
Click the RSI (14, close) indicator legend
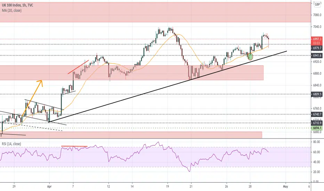tap(11, 144)
